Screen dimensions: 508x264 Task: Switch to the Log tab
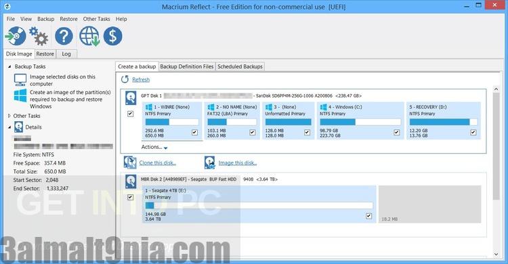click(x=66, y=53)
